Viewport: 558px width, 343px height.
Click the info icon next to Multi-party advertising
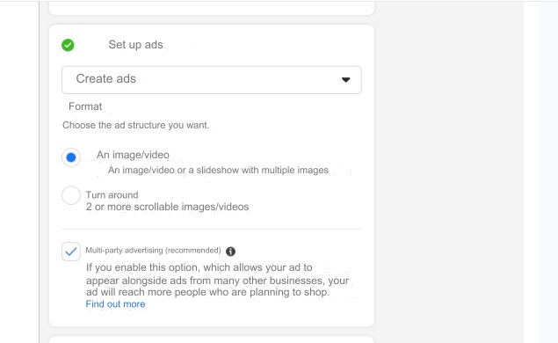(230, 252)
